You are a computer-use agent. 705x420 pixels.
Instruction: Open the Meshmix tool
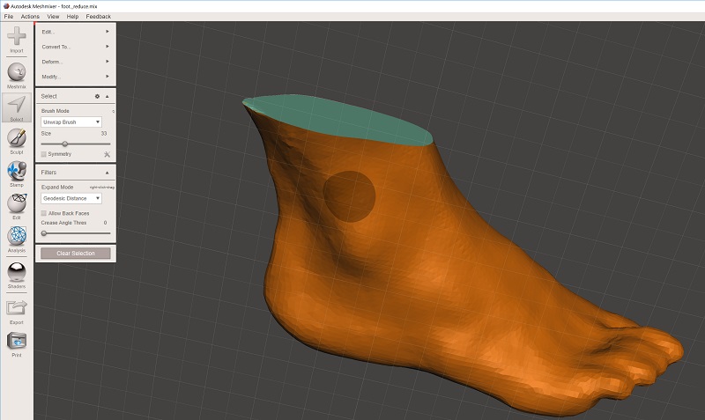[17, 72]
